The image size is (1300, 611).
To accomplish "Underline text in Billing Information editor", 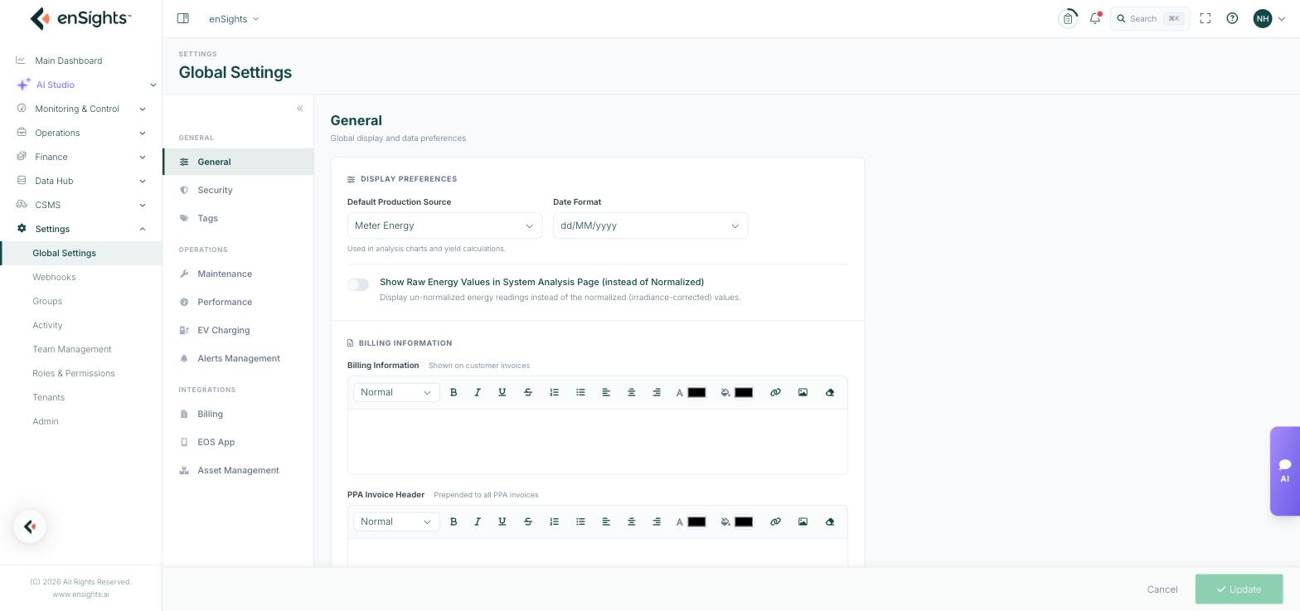I will 502,392.
